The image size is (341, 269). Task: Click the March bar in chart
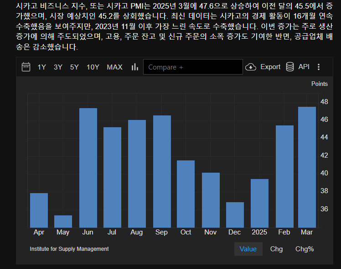[307, 167]
